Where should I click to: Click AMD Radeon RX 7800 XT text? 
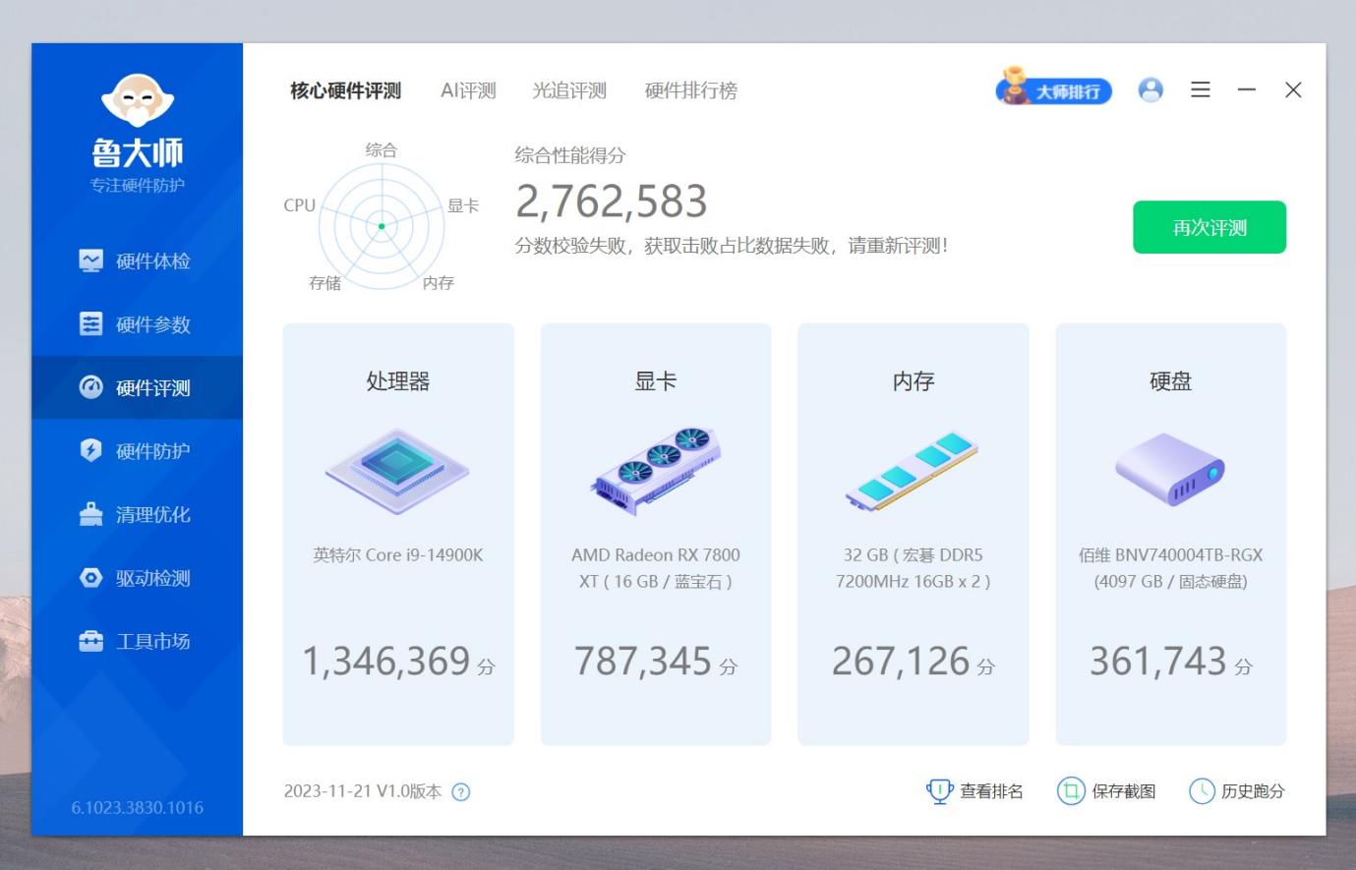[656, 568]
